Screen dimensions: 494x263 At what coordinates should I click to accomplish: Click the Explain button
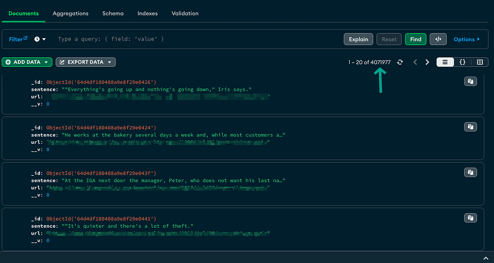(358, 39)
